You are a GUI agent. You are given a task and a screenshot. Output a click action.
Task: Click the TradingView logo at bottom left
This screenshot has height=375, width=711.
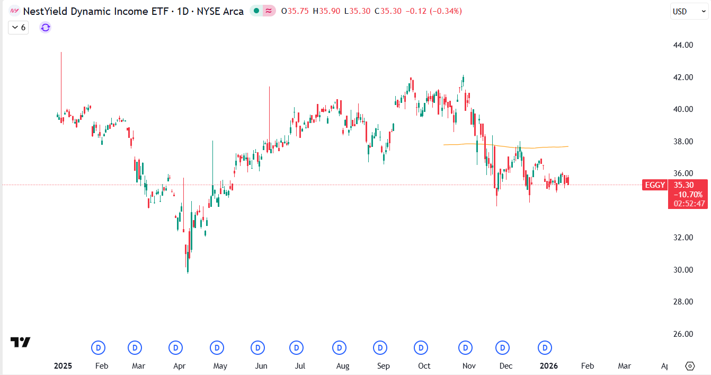[x=21, y=342]
